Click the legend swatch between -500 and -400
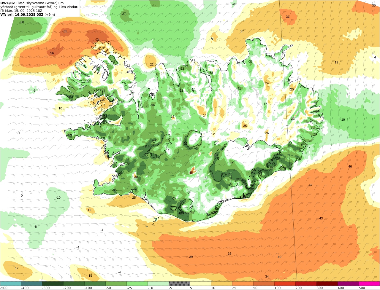380x290 pixels. 11,283
